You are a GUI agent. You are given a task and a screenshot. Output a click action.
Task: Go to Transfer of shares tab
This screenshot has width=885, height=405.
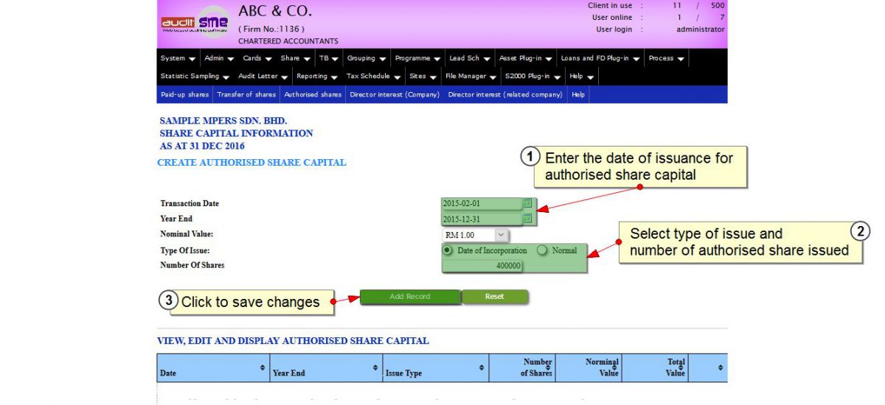pyautogui.click(x=246, y=94)
